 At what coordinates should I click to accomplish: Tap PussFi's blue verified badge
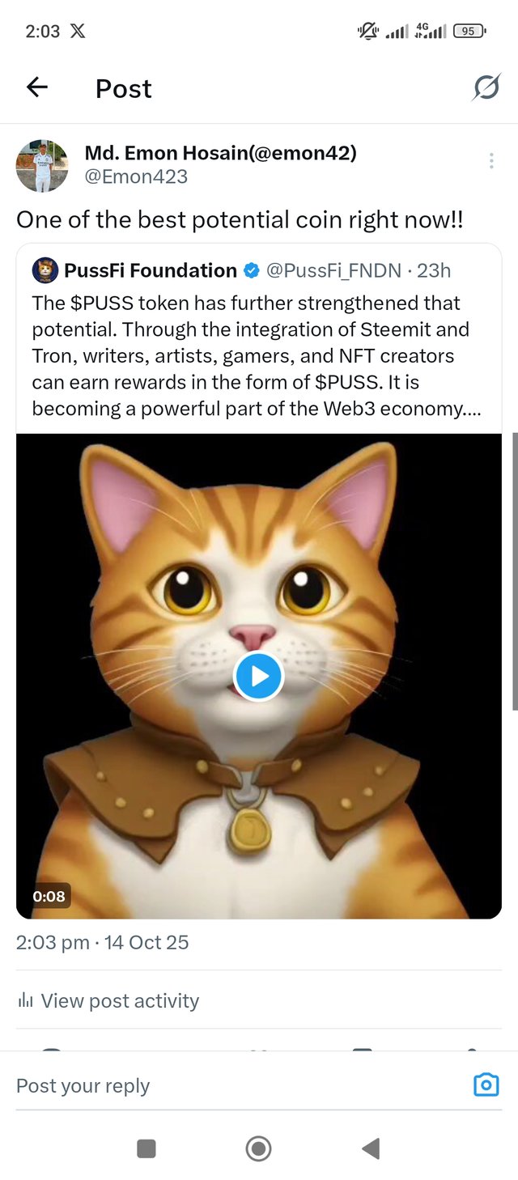click(252, 271)
